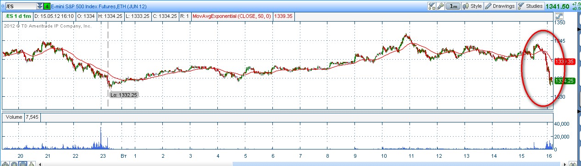Click the Volume study label

(13, 117)
